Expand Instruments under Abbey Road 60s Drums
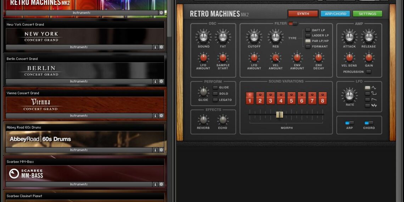Screen dimensions: 404x202 (79, 150)
